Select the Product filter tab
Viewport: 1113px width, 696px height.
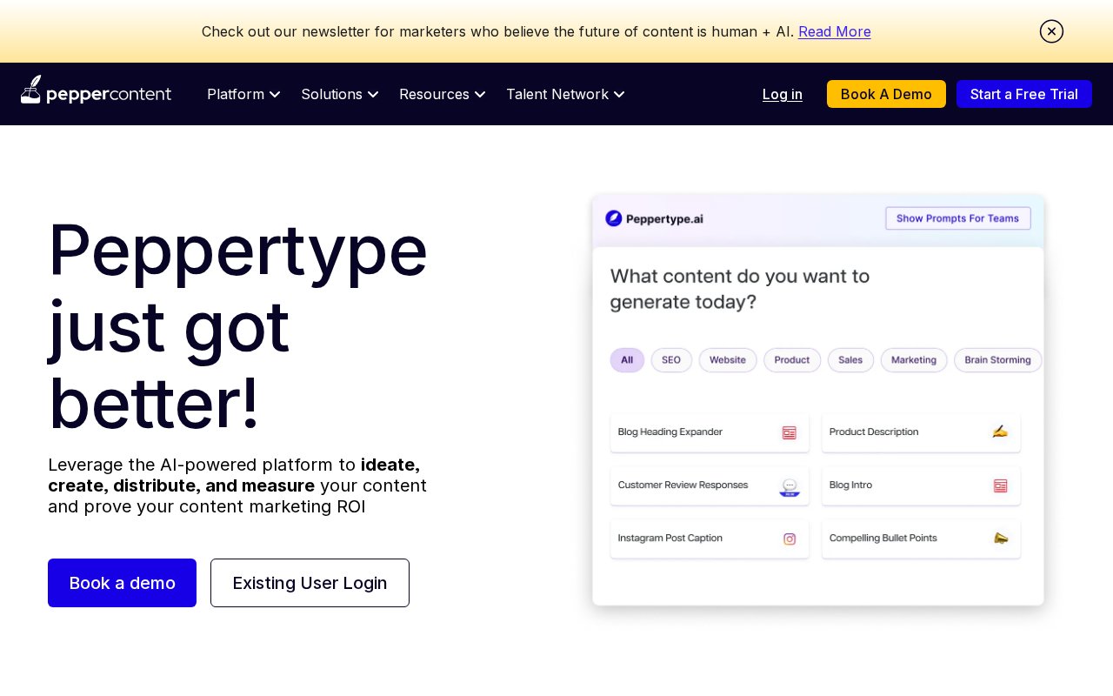(x=792, y=360)
